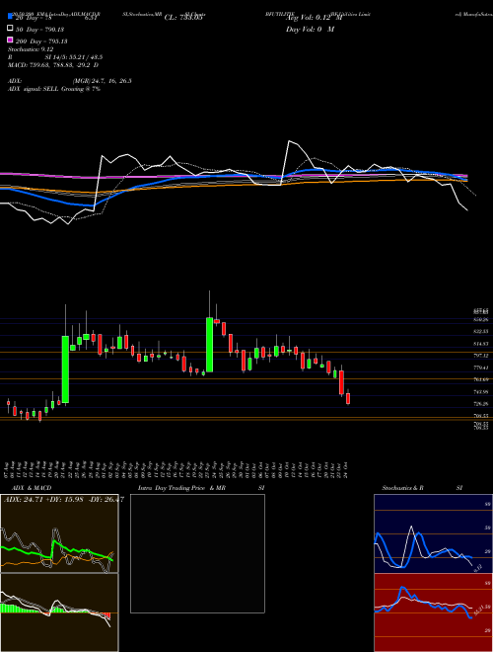Click the last red candlestick on the chart
Viewport: 493px width, 652px height.
tap(348, 398)
